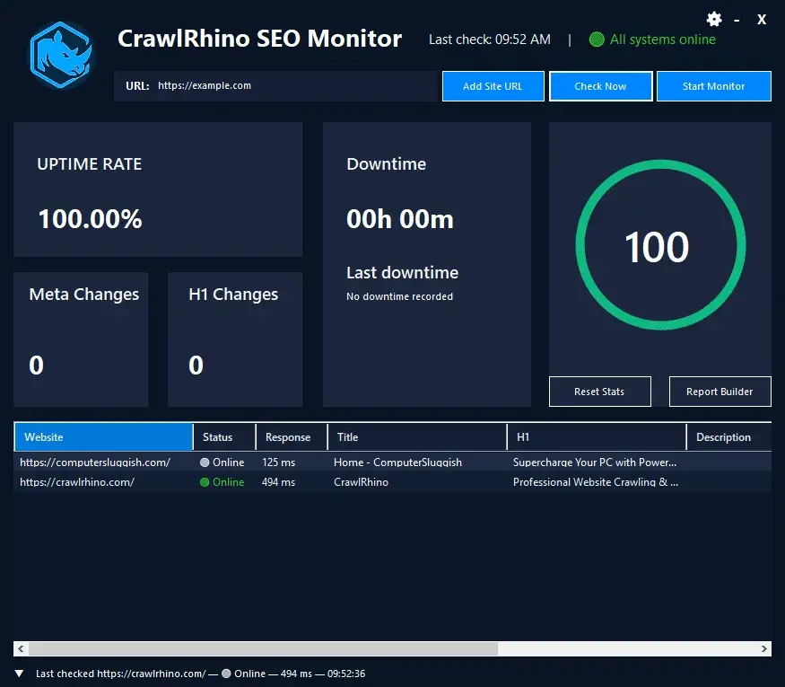Click the No downtime recorded text
The image size is (785, 687).
tap(399, 296)
